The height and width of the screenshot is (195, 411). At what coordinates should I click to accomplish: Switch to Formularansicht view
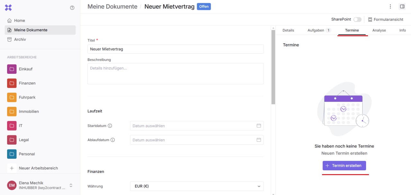(x=385, y=20)
